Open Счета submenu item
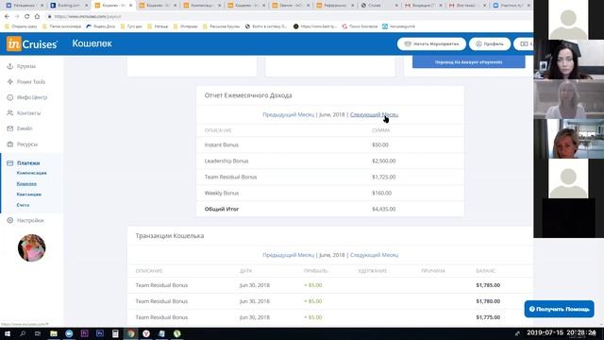Viewport: 604px width, 340px height. [23, 205]
